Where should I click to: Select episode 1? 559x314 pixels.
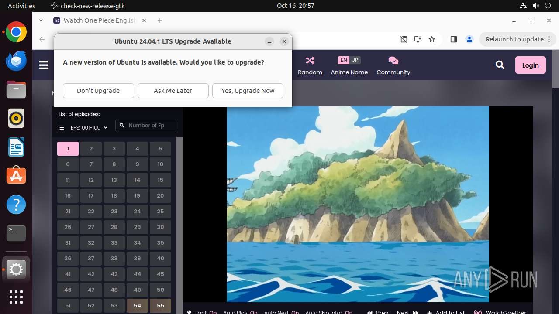68,149
